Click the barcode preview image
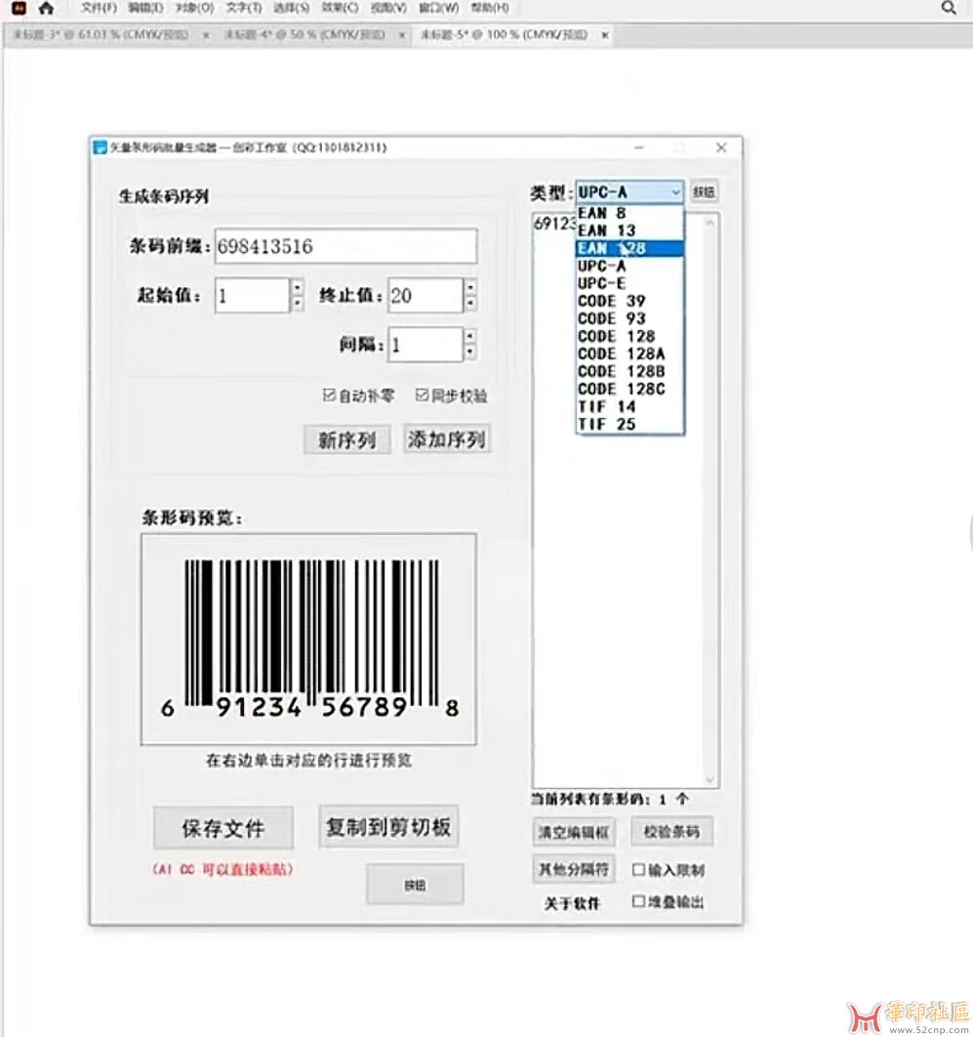The height and width of the screenshot is (1037, 973). pyautogui.click(x=308, y=639)
